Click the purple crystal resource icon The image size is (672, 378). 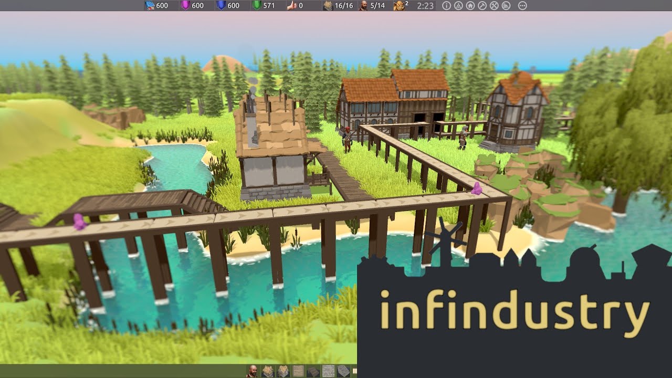[x=185, y=6]
